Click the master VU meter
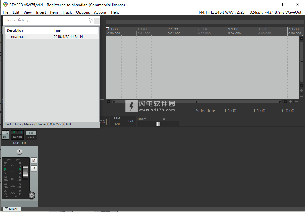This screenshot has height=212, width=305. click(12, 178)
